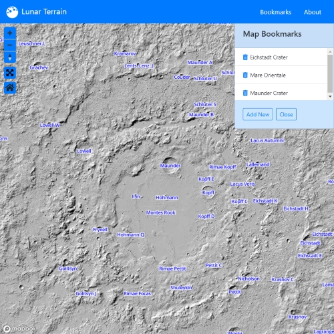Open the About menu item

click(x=313, y=12)
